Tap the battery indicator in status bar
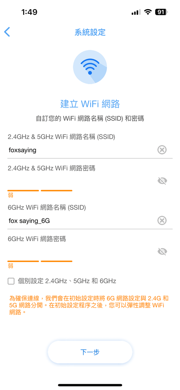The width and height of the screenshot is (180, 390). click(x=161, y=12)
